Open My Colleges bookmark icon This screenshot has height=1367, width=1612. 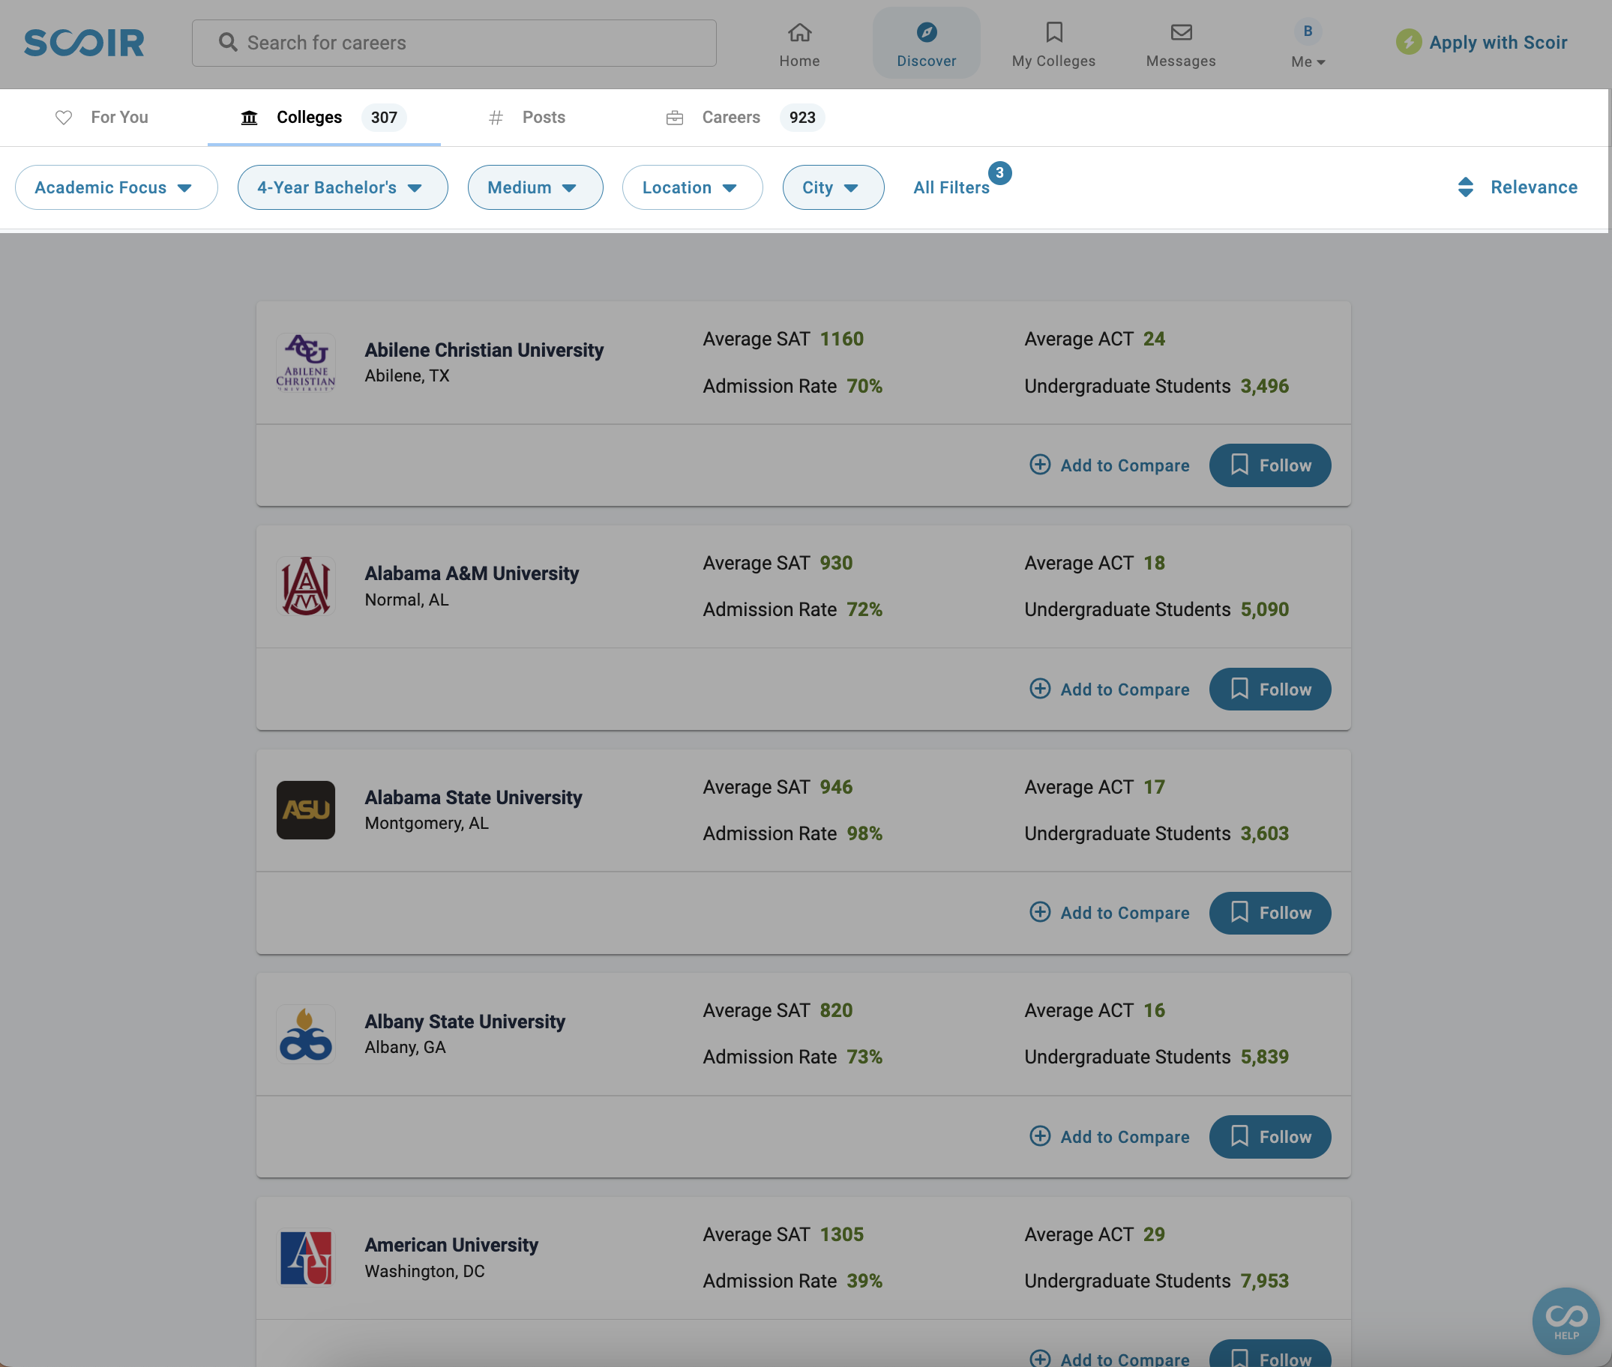(x=1053, y=31)
